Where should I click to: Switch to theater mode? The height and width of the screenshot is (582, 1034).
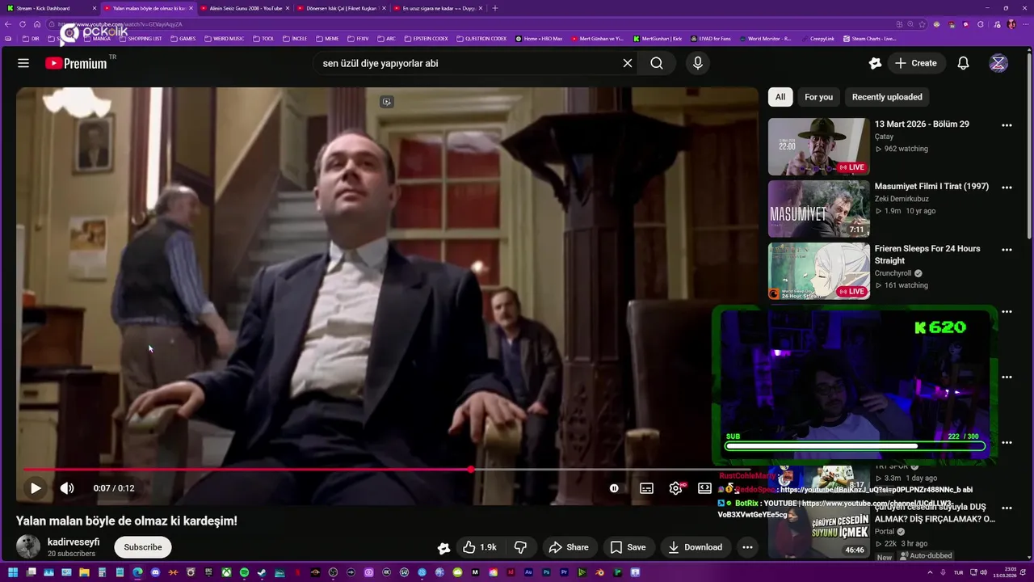(704, 488)
